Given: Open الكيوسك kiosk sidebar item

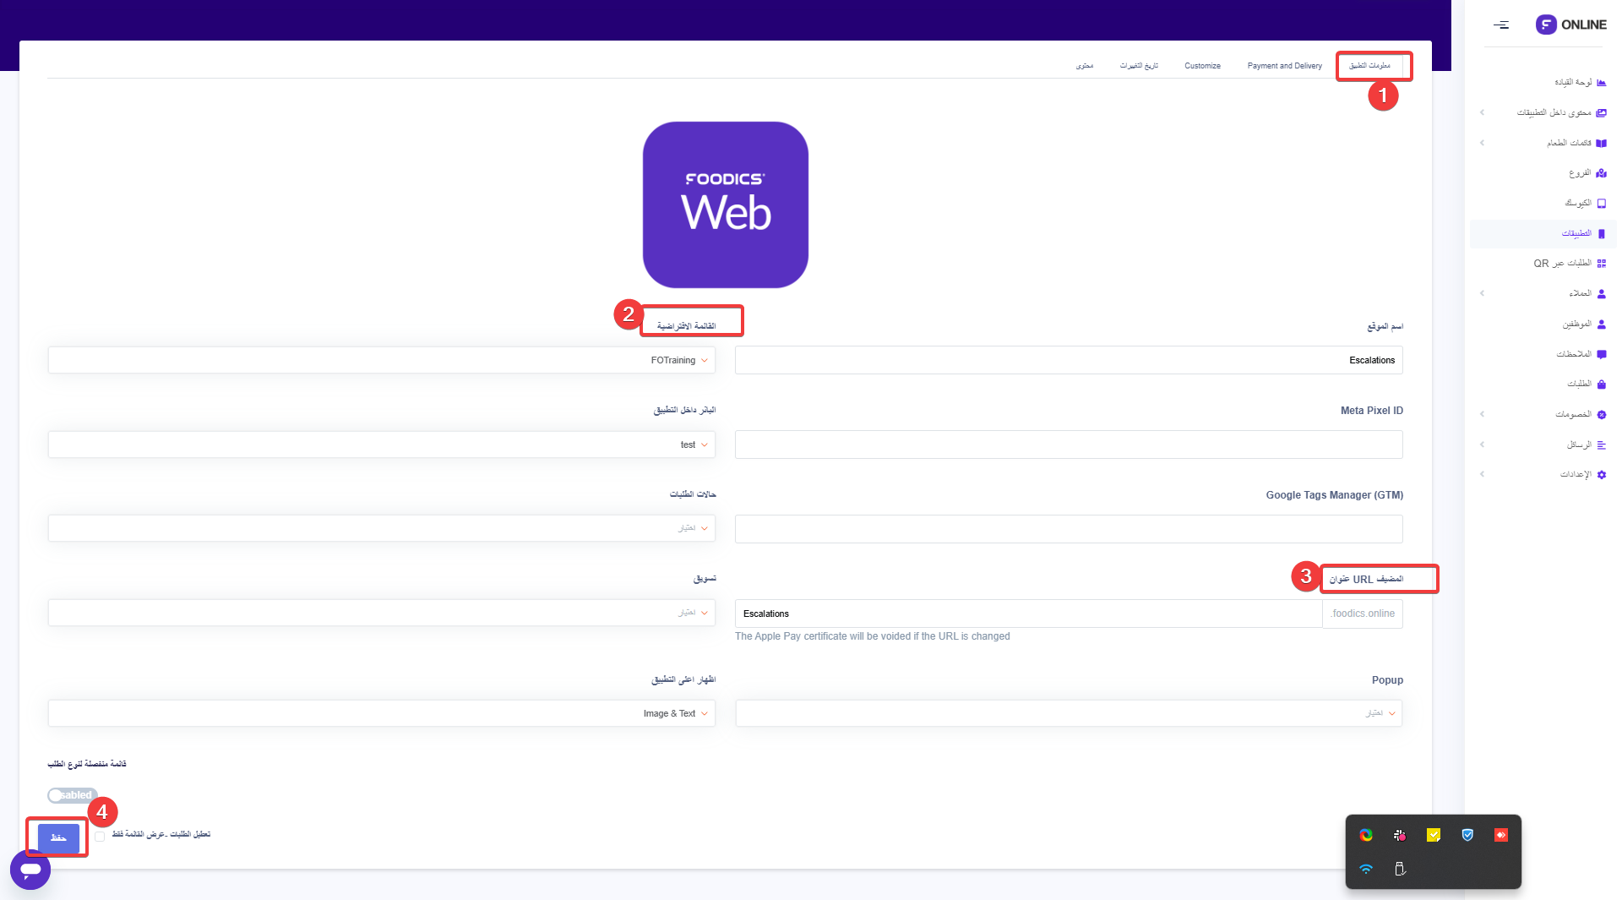Looking at the screenshot, I should [1585, 203].
